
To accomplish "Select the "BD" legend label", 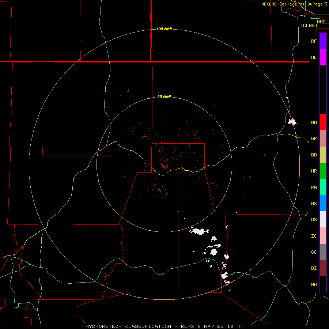I will (x=314, y=155).
